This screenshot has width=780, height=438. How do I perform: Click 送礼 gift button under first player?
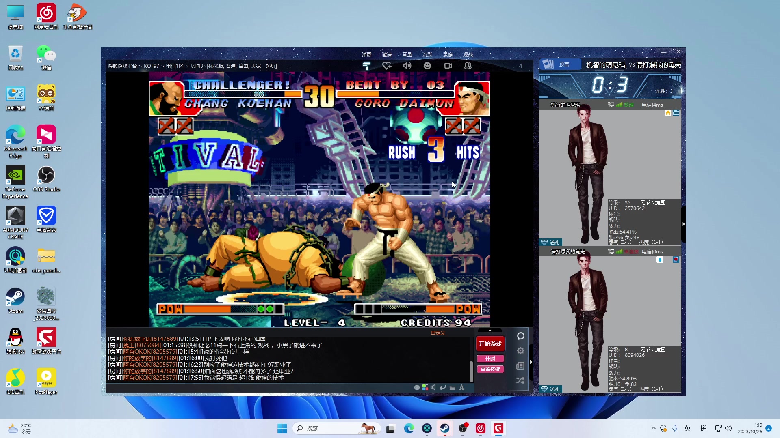(x=550, y=242)
